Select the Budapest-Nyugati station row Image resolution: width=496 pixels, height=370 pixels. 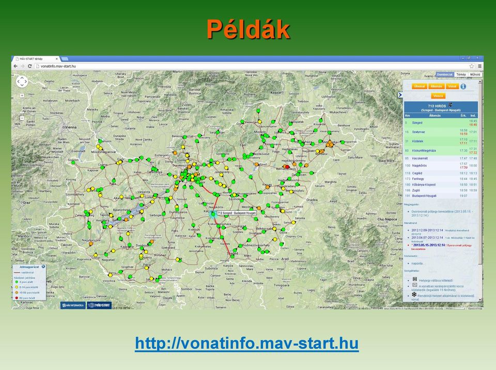coord(441,196)
